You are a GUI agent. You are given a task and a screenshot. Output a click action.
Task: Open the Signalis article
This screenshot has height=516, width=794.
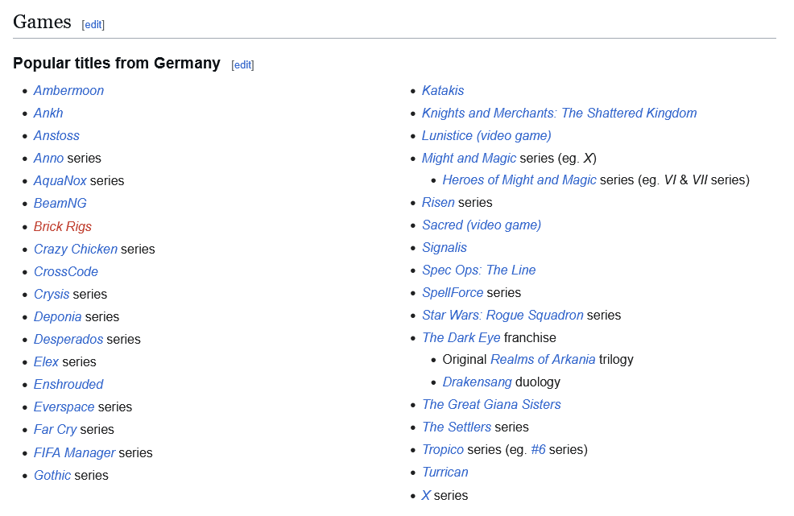click(445, 248)
